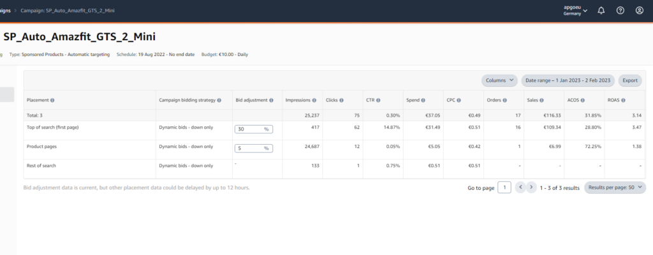Click total impressions 25,237

(x=312, y=115)
